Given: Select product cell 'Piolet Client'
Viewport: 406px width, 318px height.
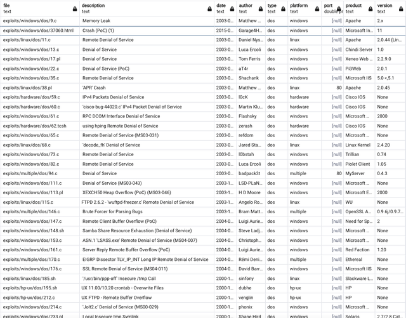Looking at the screenshot, I should click(x=359, y=164).
